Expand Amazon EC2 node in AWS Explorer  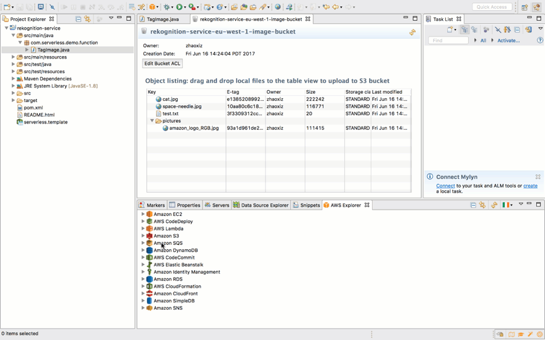pos(143,214)
